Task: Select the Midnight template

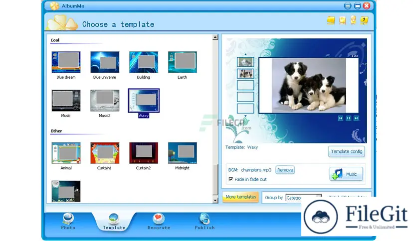Action: point(183,153)
